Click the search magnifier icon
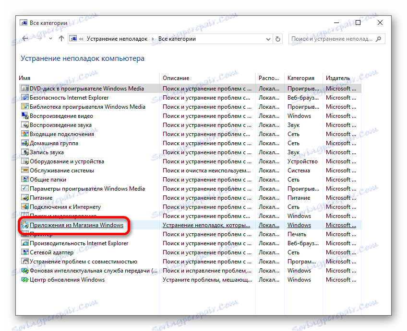Image resolution: width=407 pixels, height=331 pixels. coord(379,39)
